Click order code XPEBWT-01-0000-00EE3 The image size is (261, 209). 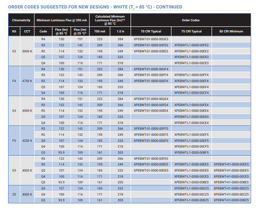pos(151,51)
